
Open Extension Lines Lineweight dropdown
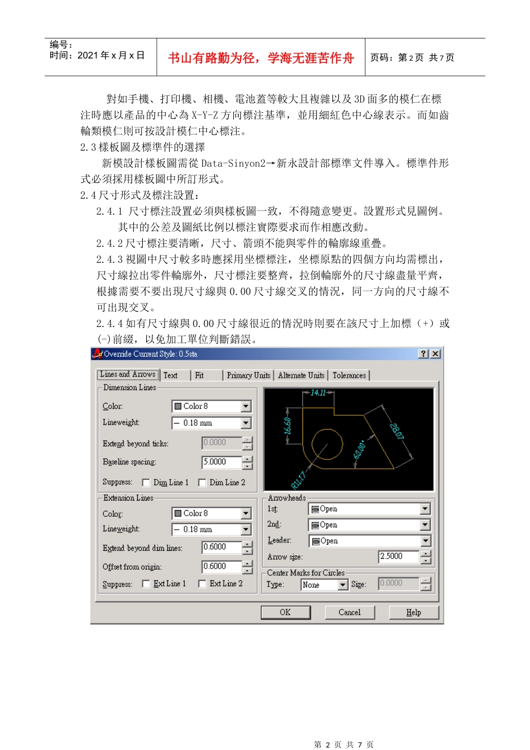246,530
